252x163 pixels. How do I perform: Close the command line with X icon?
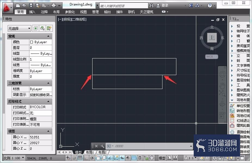click(96, 146)
